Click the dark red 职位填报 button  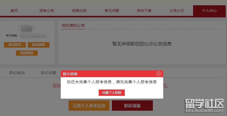point(132,106)
